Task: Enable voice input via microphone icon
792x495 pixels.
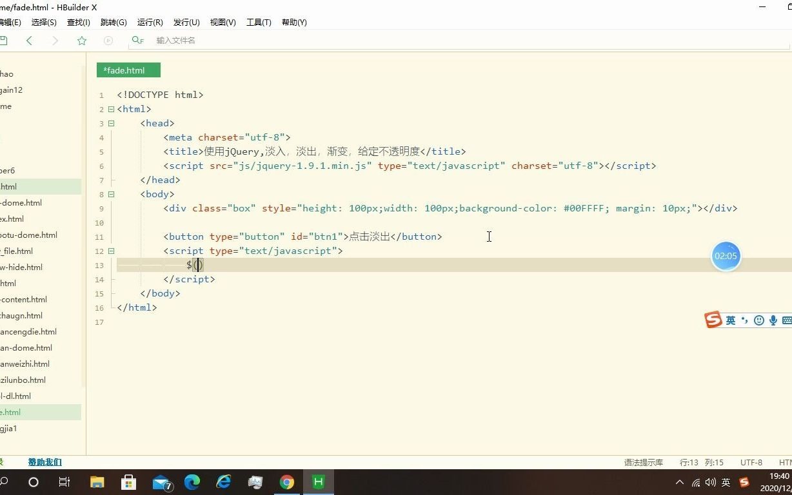Action: pyautogui.click(x=773, y=320)
